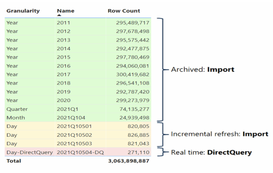Select the Name column header
Screen dimensions: 273x173
[66, 11]
